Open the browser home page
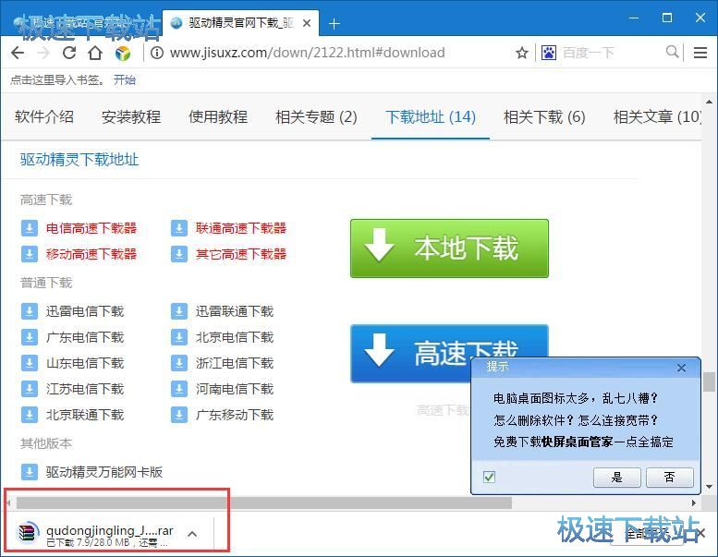 [95, 53]
